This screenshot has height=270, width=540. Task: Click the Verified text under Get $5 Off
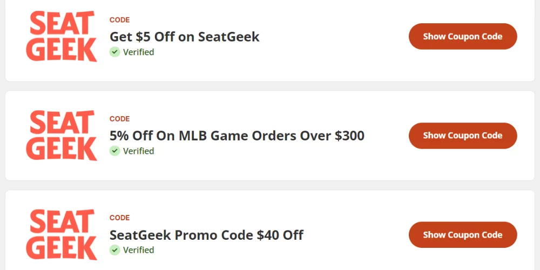point(138,52)
